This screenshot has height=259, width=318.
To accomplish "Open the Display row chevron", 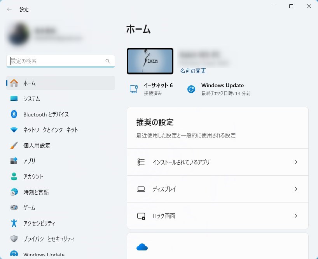I will [296, 189].
